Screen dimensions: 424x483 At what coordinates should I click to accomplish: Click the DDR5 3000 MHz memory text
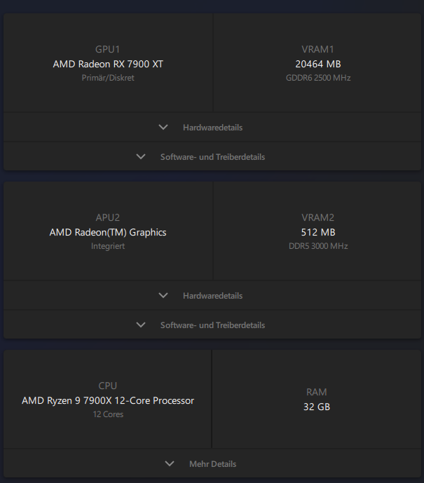click(318, 246)
